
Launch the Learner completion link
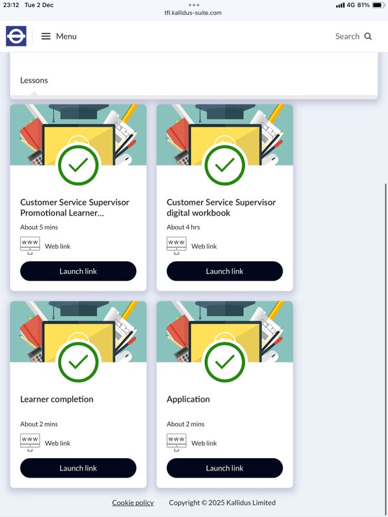coord(78,468)
